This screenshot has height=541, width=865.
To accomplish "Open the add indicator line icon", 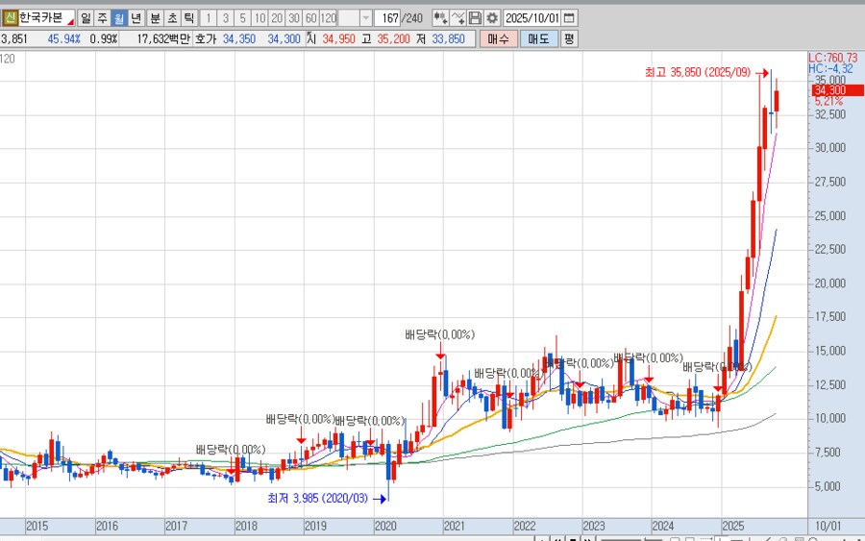I will click(457, 18).
